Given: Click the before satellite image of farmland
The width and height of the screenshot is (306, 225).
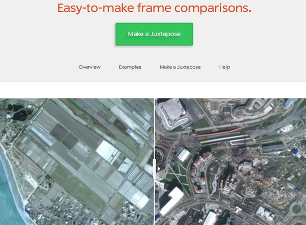Looking at the screenshot, I should click(x=76, y=162).
